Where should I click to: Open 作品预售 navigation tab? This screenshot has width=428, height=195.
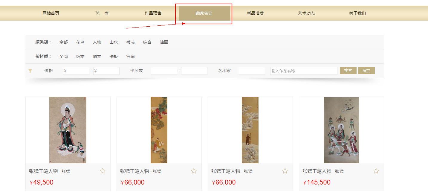coord(153,13)
